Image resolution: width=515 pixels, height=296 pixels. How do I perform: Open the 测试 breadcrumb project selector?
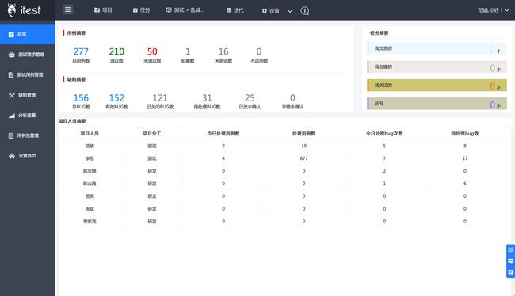[185, 10]
